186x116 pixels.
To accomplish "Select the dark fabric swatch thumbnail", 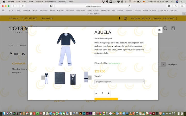I will click(60, 78).
